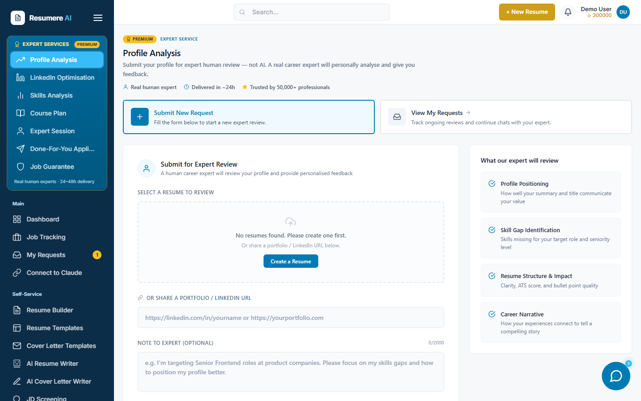The height and width of the screenshot is (401, 641).
Task: Toggle the sidebar hamburger menu
Action: tap(98, 18)
